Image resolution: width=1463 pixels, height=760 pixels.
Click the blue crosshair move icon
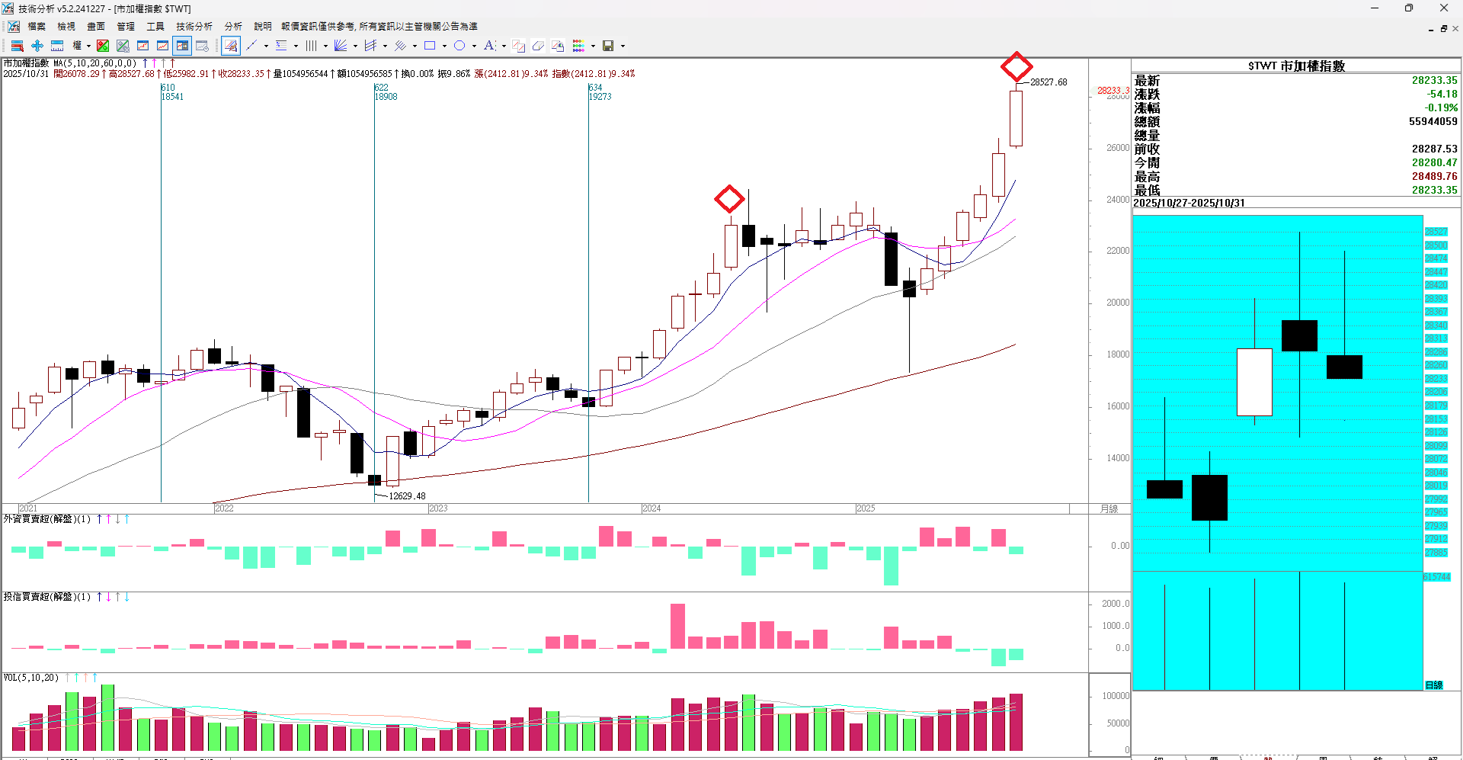click(37, 46)
